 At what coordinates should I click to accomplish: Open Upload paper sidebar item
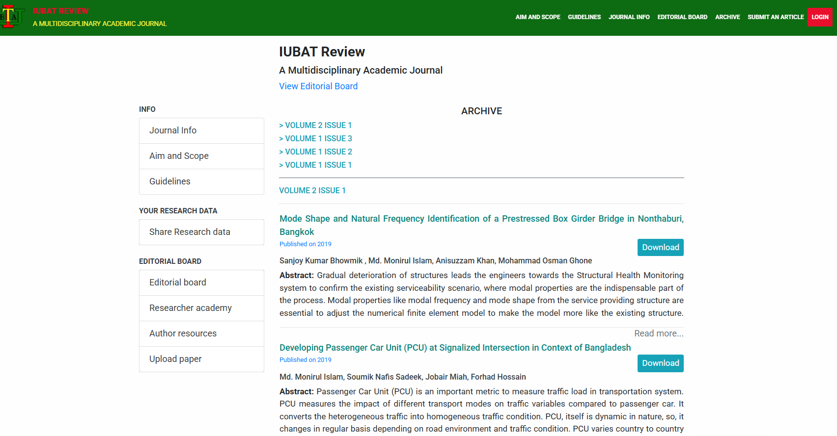coord(201,359)
